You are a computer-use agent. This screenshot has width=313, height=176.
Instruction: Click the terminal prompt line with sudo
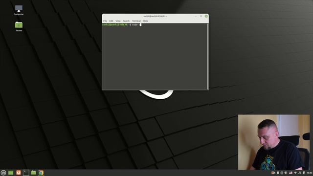(122, 25)
